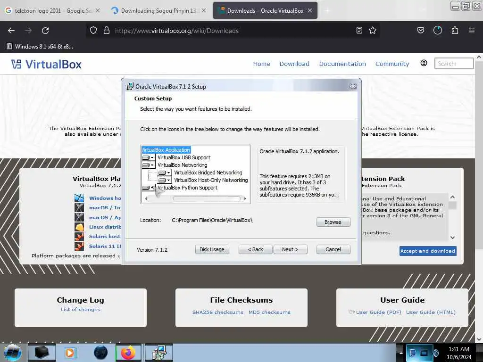Click Accept and download button

428,251
